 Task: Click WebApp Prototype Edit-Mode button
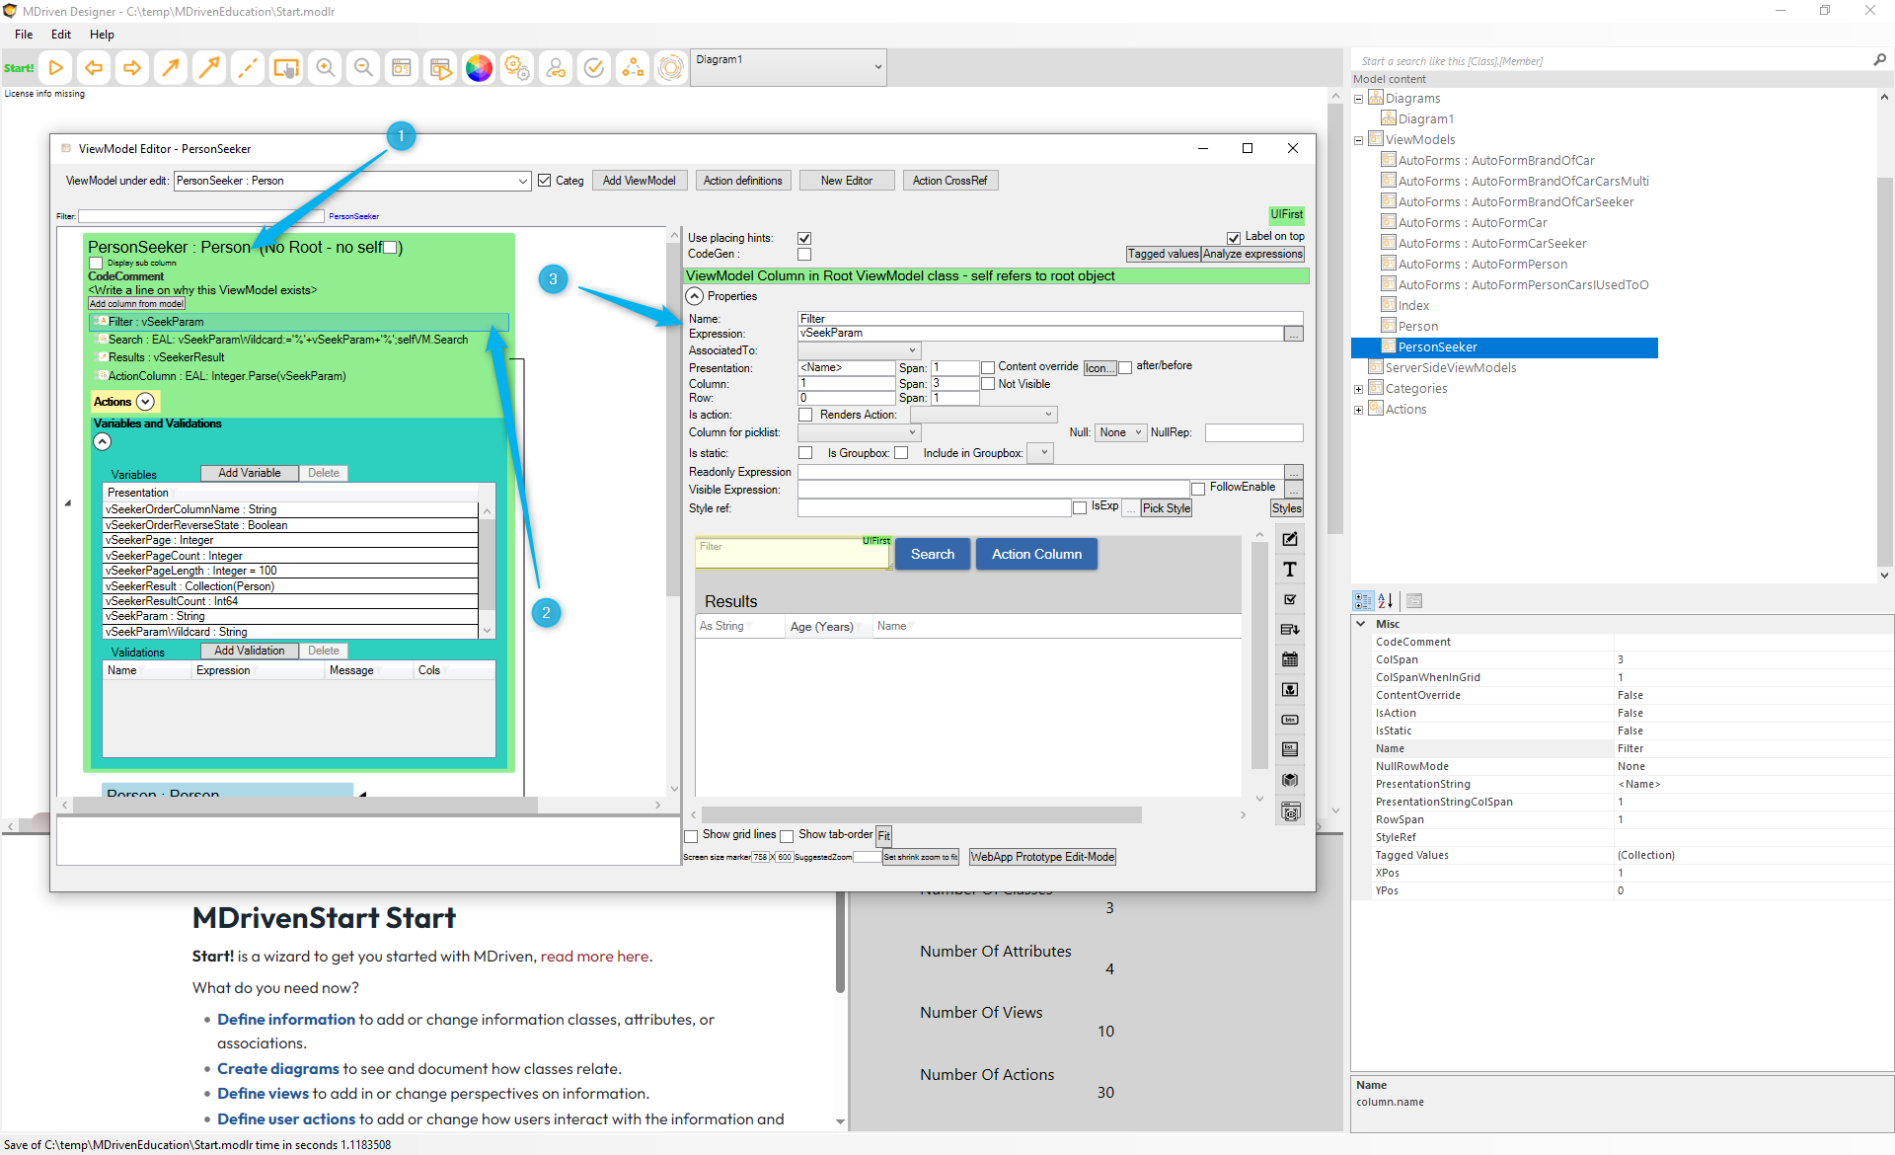1041,857
